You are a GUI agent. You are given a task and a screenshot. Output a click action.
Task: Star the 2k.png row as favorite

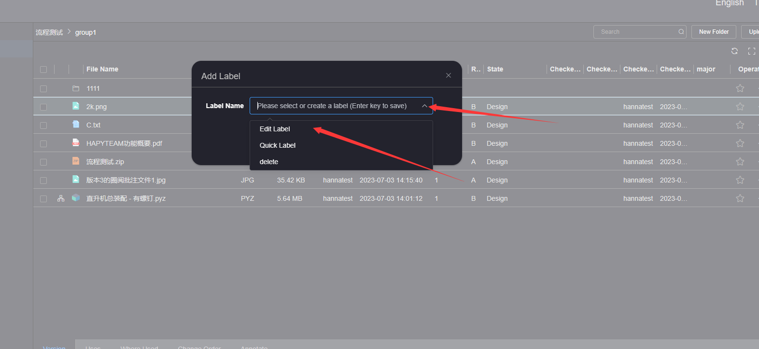[x=740, y=107]
